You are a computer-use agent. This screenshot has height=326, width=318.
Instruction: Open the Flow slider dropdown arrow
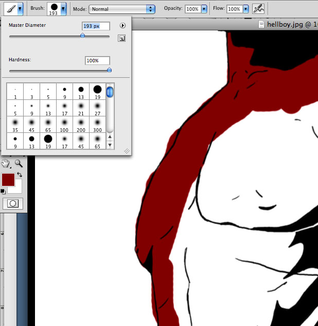click(246, 9)
